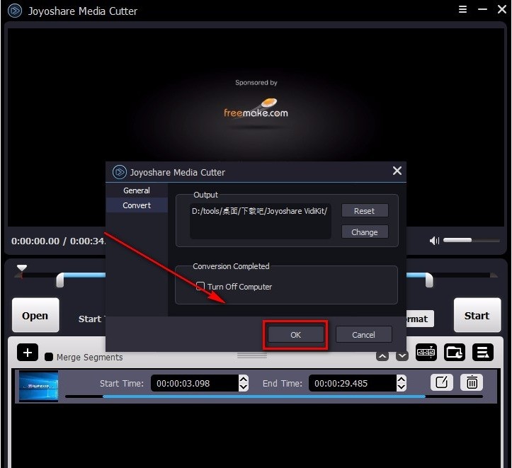Delete the segment with trash icon
Screen dimensions: 512x468
(472, 382)
